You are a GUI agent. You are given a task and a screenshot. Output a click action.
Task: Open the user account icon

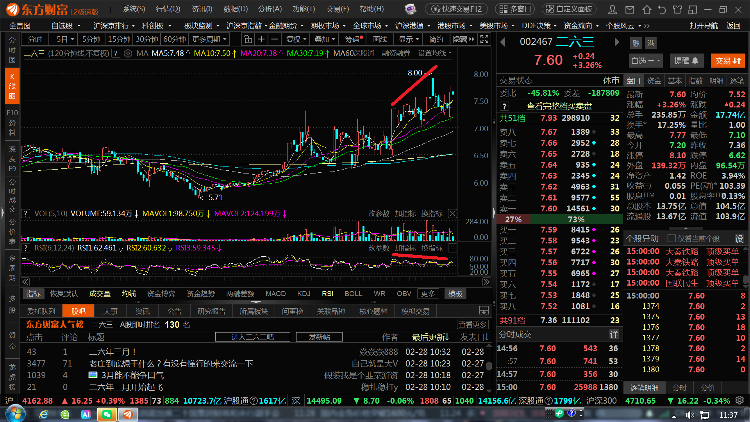[x=612, y=9]
